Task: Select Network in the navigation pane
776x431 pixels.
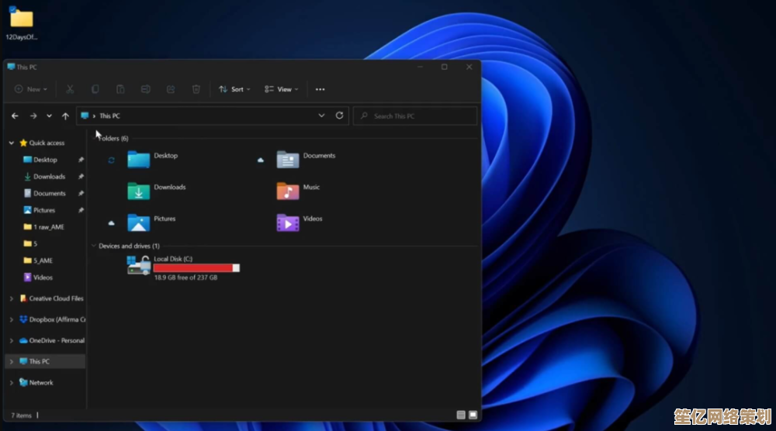Action: pyautogui.click(x=41, y=382)
